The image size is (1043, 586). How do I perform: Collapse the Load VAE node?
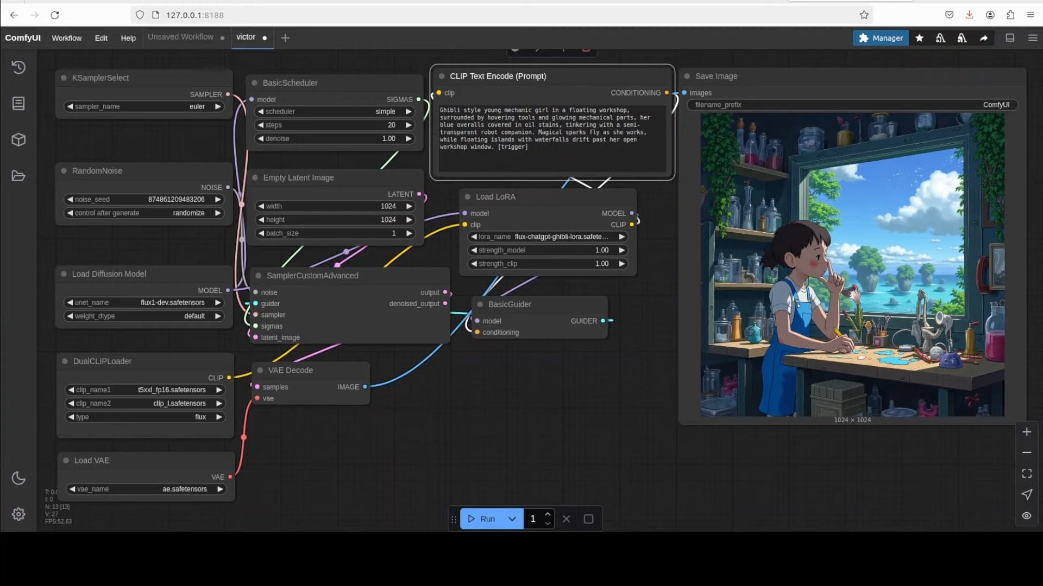point(66,460)
